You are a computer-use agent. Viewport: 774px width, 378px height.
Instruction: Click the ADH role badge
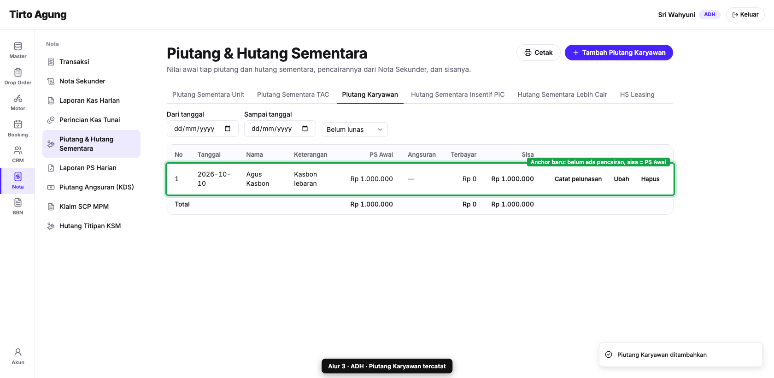pos(709,15)
